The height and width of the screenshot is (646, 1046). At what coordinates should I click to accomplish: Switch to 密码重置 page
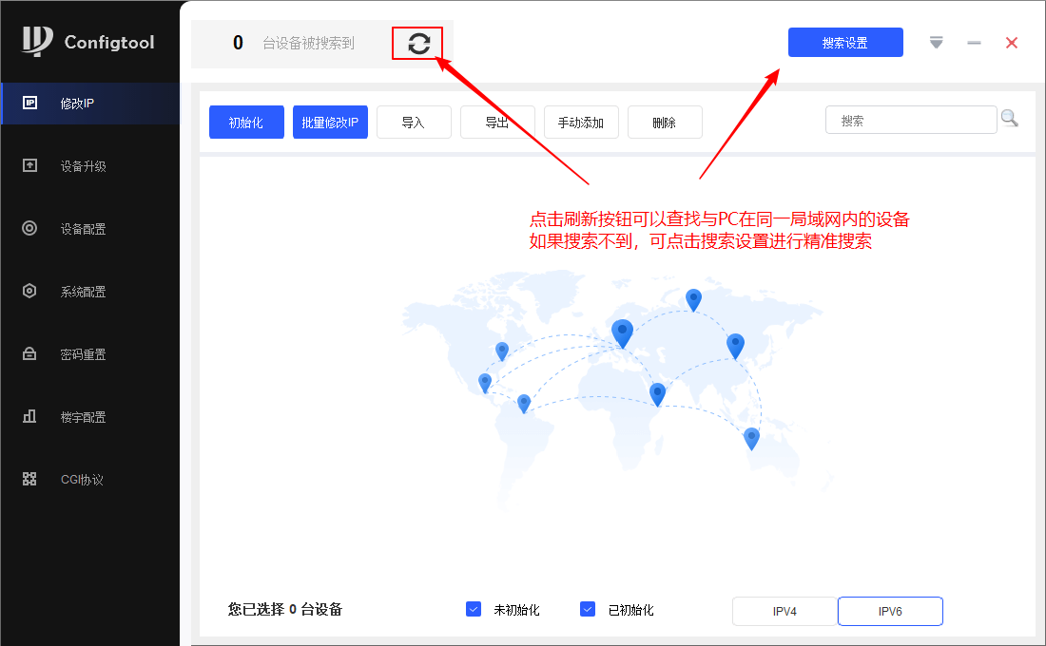click(x=90, y=354)
